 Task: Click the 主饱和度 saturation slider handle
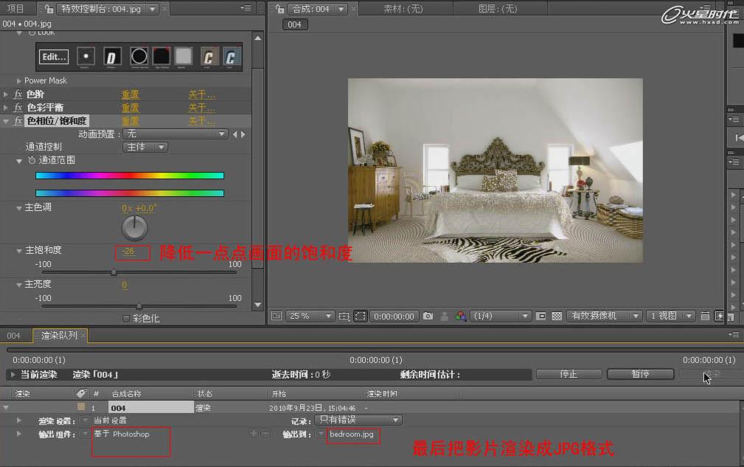pyautogui.click(x=114, y=271)
